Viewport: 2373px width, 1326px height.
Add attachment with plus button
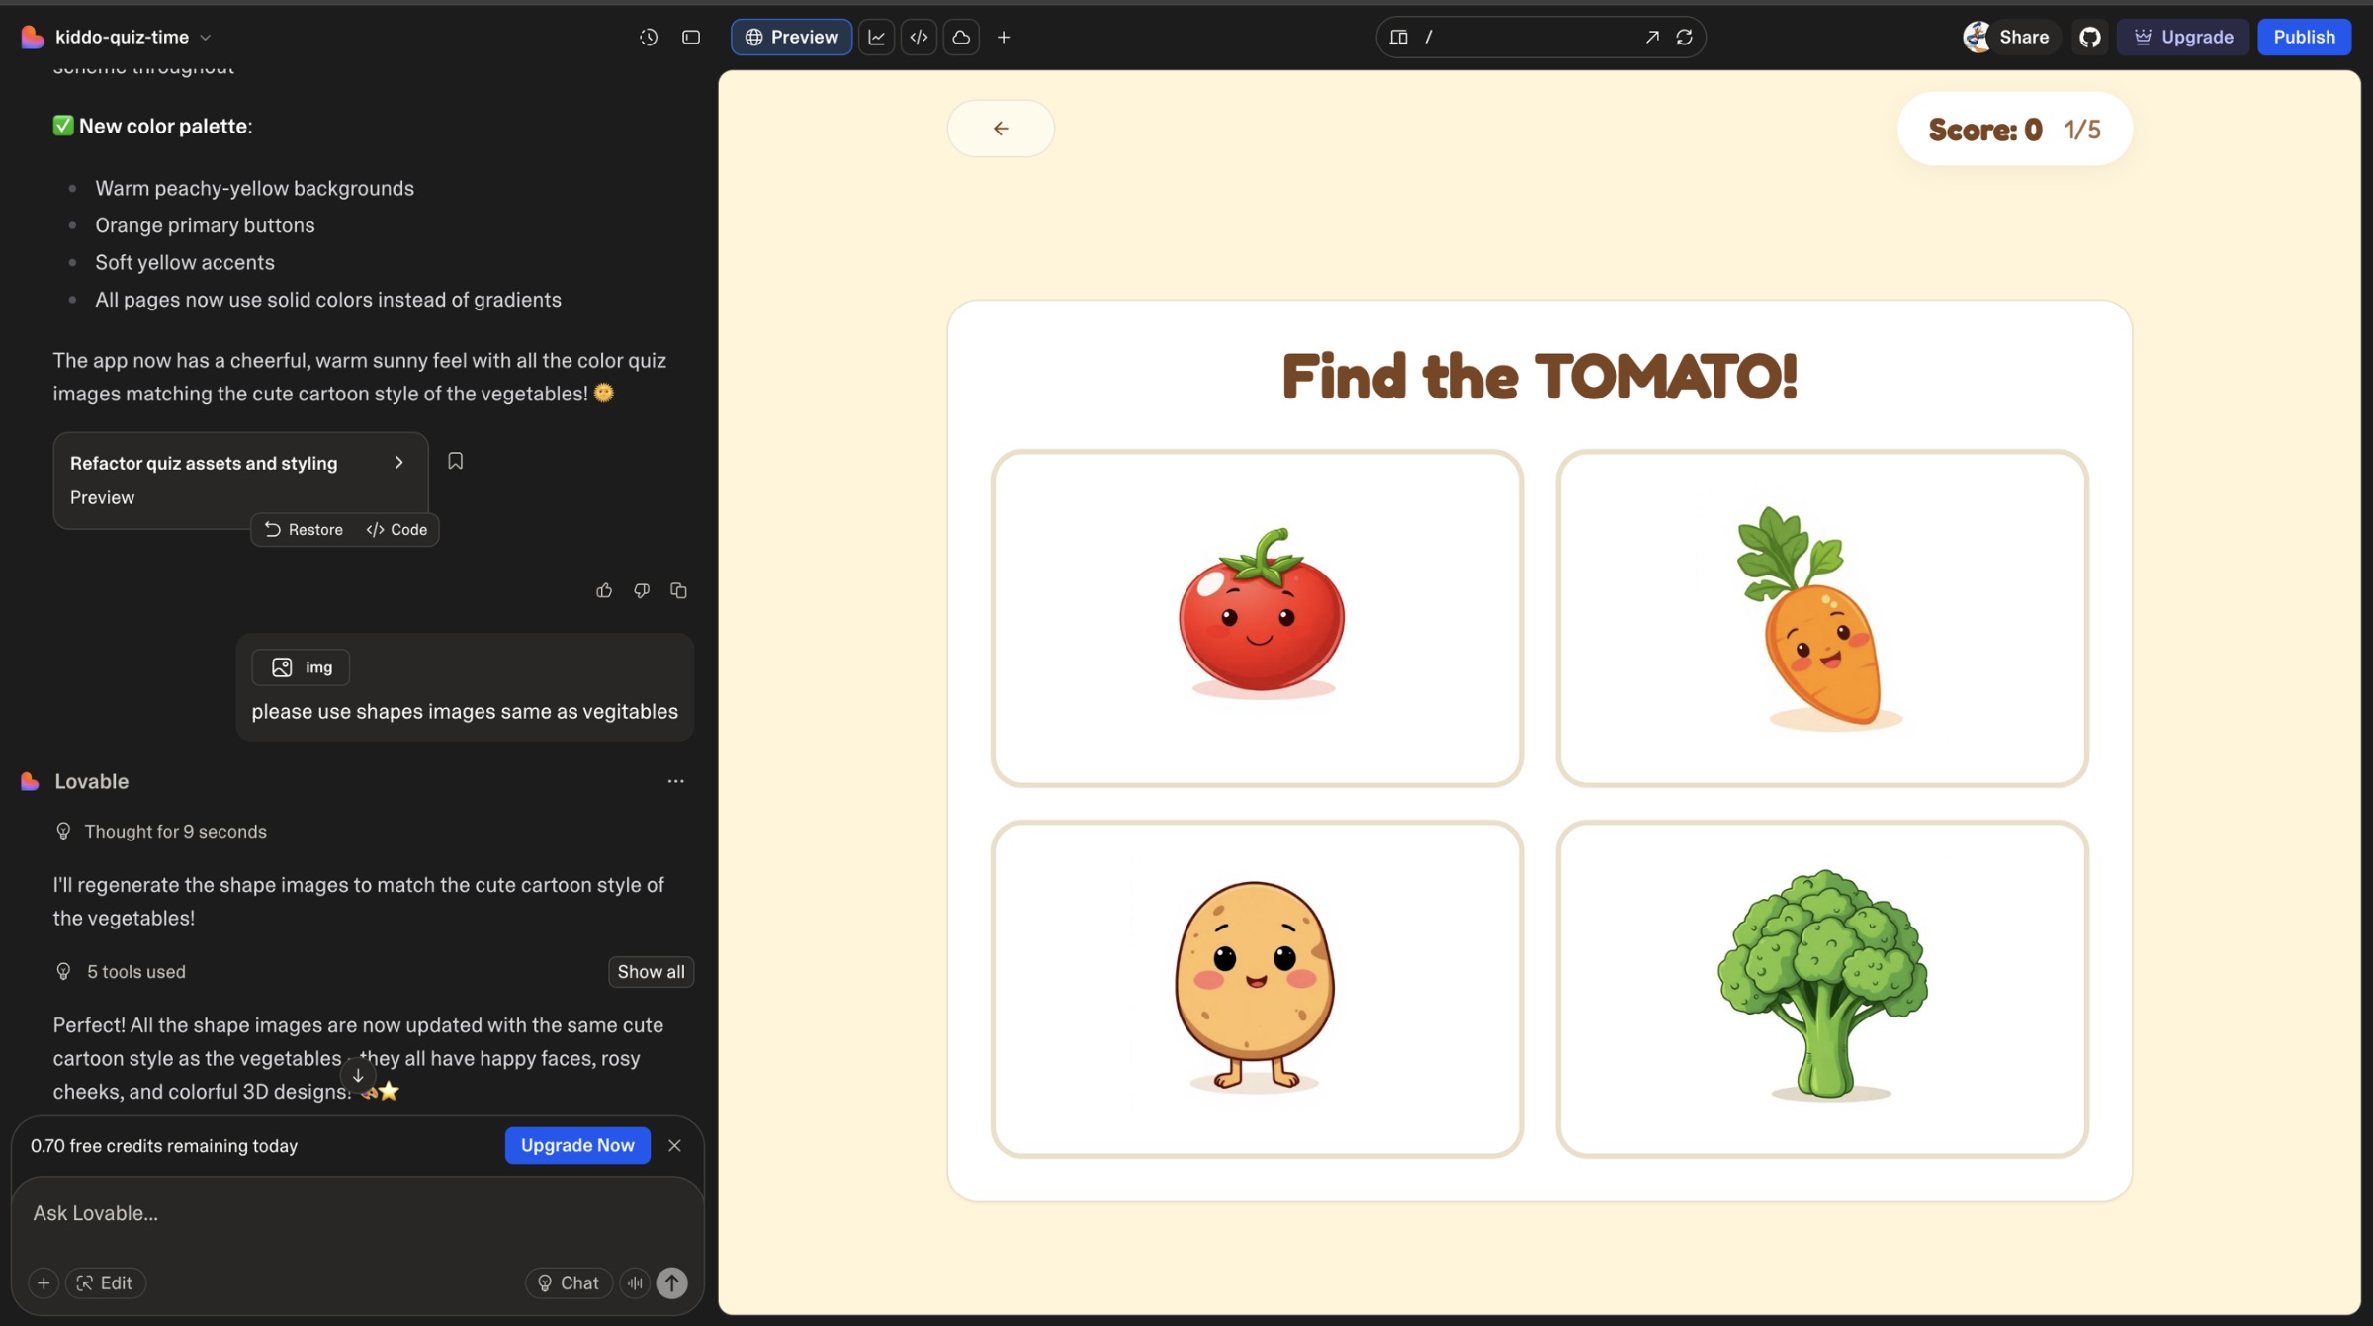coord(44,1282)
